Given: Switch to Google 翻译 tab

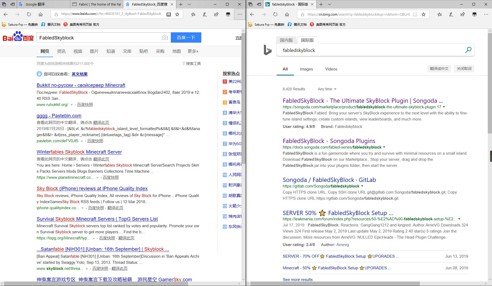Looking at the screenshot, I should (44, 4).
